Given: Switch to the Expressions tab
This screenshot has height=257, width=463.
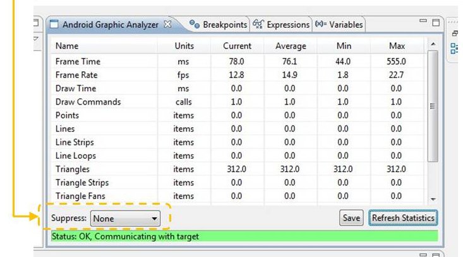Looking at the screenshot, I should click(282, 25).
